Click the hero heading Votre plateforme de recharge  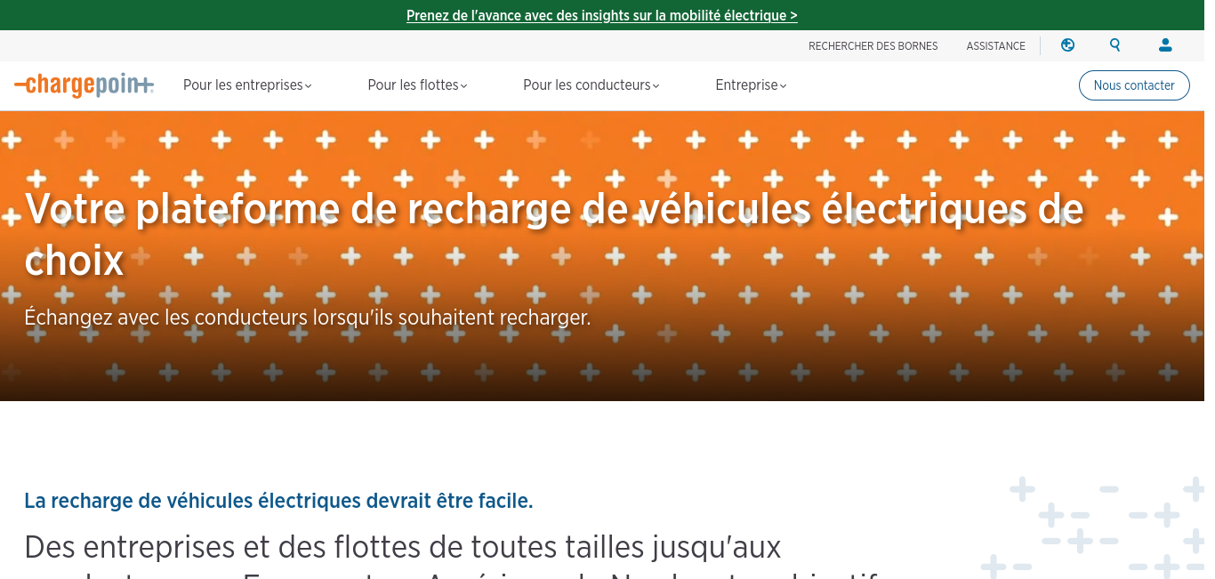point(554,234)
